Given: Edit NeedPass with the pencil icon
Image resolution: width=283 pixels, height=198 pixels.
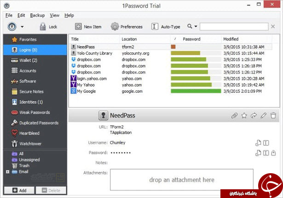Looking at the screenshot, I should (264, 115).
